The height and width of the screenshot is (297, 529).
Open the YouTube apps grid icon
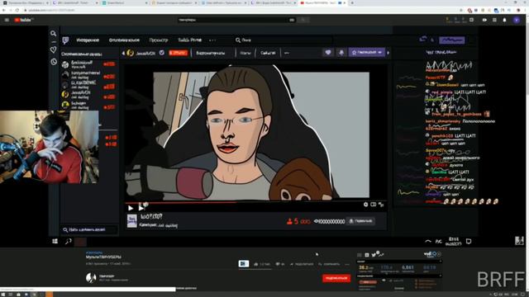click(494, 20)
